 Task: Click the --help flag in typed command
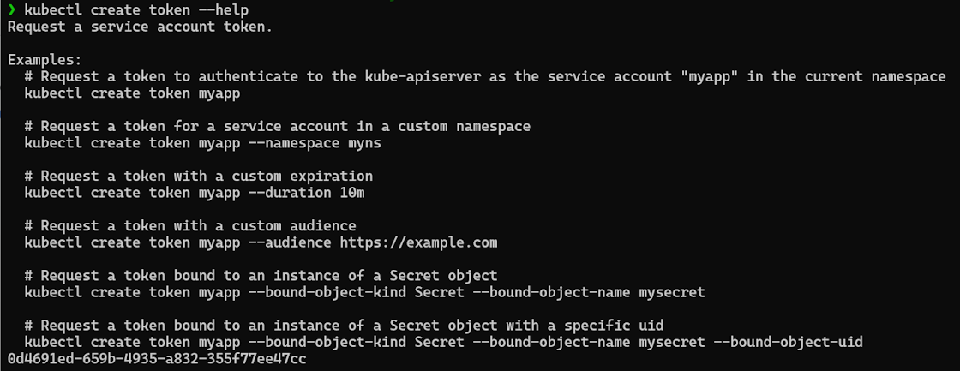224,9
